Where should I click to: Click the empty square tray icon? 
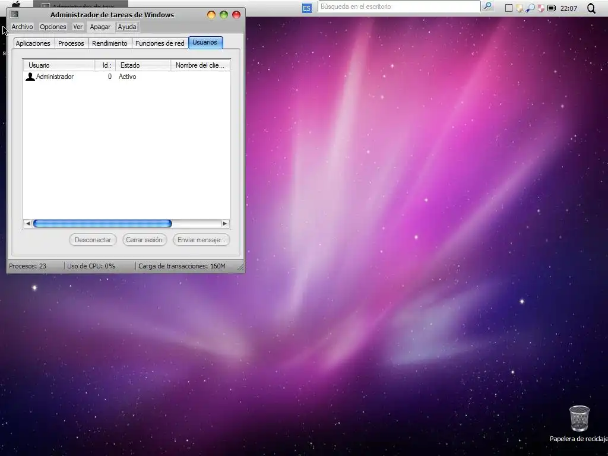coord(509,8)
